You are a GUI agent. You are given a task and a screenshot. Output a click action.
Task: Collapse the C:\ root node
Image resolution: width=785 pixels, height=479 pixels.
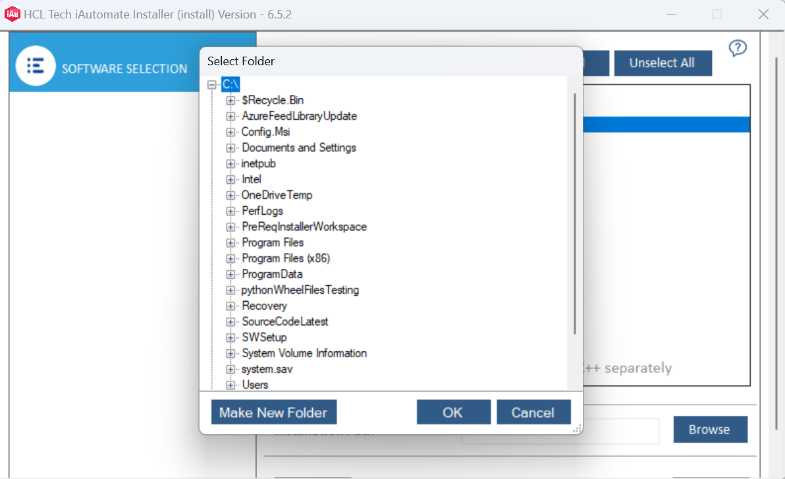[x=212, y=85]
